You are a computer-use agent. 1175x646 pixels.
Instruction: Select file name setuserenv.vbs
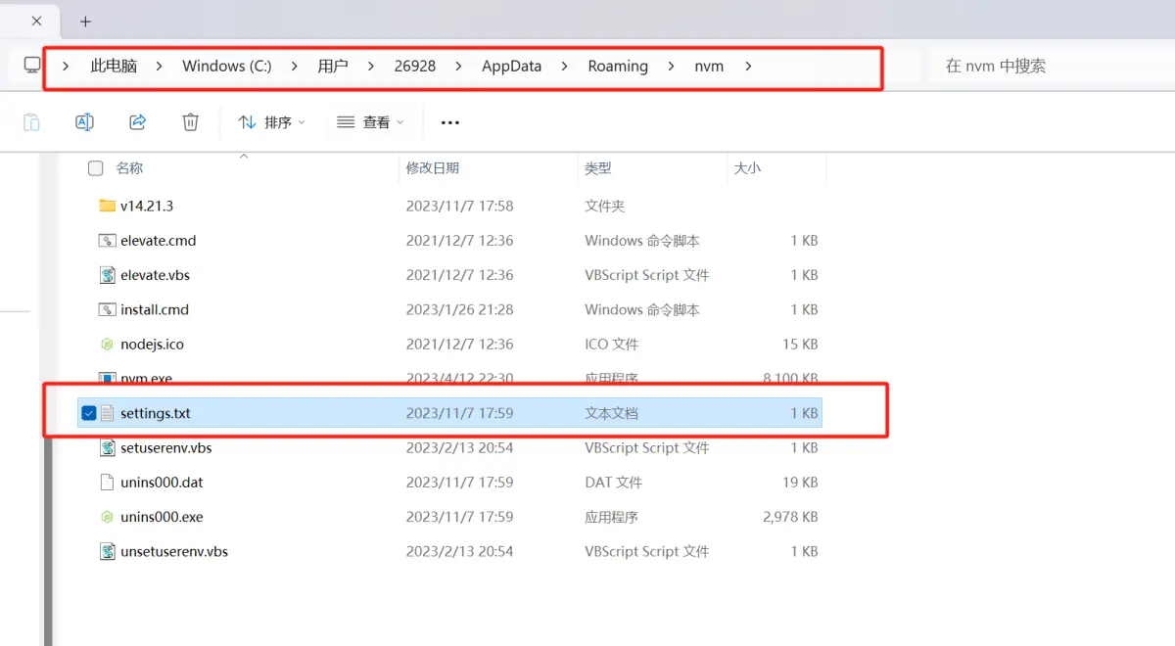[166, 448]
